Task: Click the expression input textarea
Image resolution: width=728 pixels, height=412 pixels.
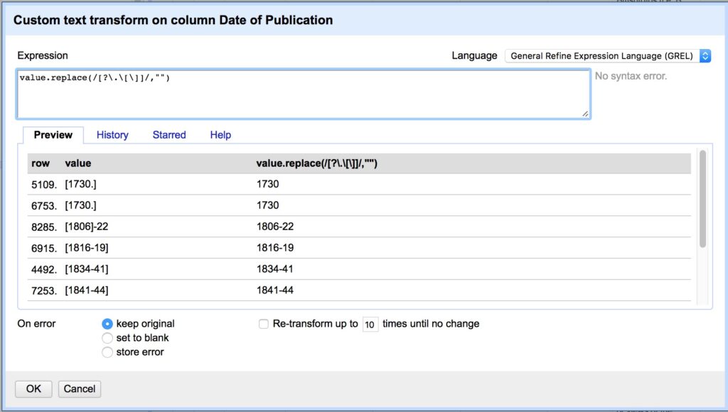Action: (x=302, y=92)
